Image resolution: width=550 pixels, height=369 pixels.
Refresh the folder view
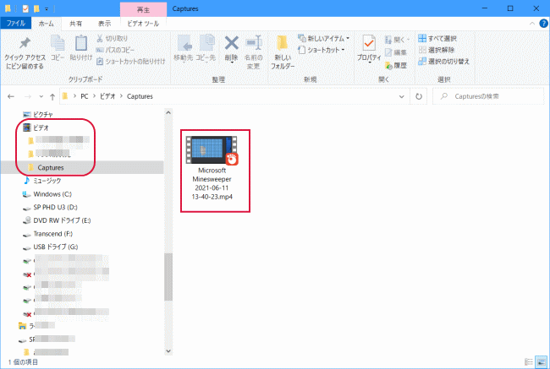(419, 96)
